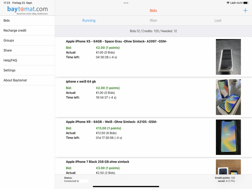Tap the home indicator bar
The height and width of the screenshot is (189, 252).
coord(126,186)
